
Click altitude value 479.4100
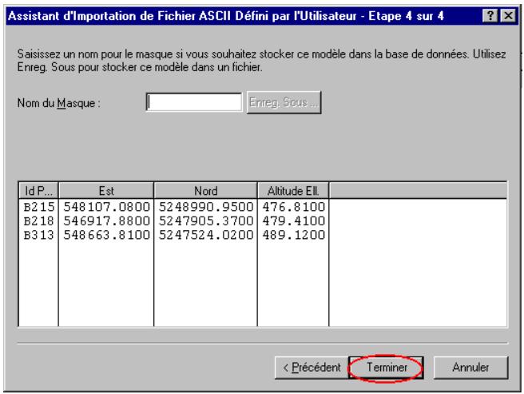[x=293, y=221]
